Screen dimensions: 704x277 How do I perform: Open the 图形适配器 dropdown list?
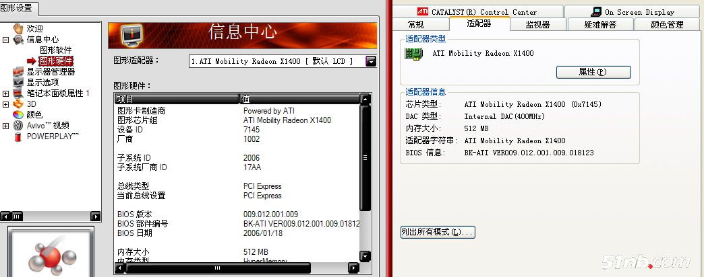click(370, 61)
